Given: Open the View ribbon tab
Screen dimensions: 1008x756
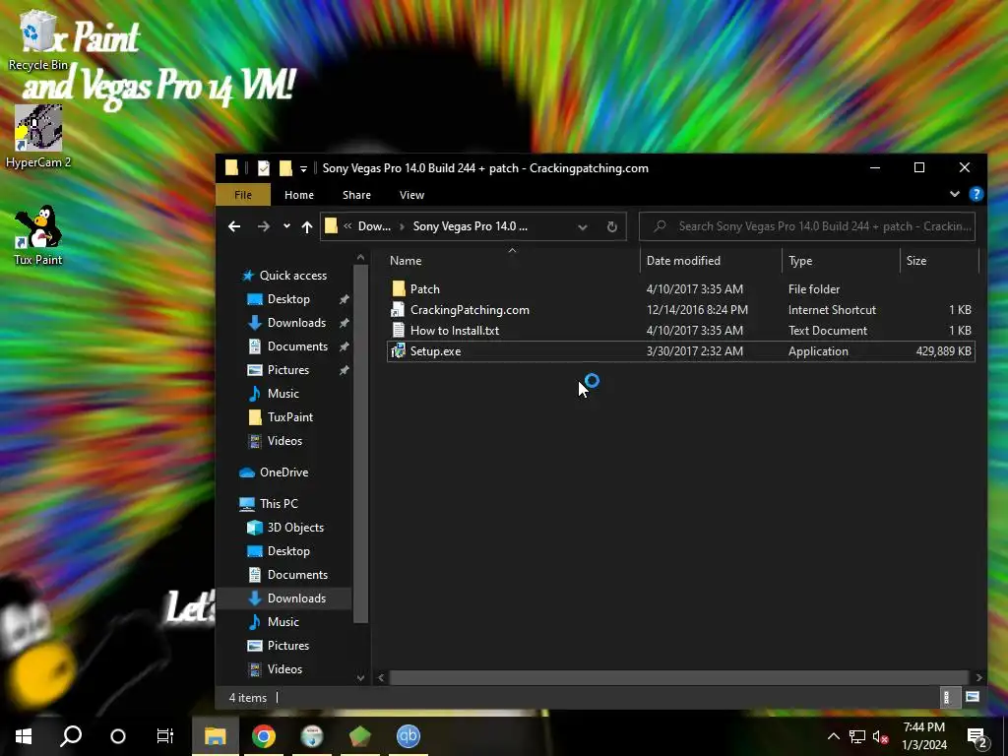Looking at the screenshot, I should (x=412, y=195).
